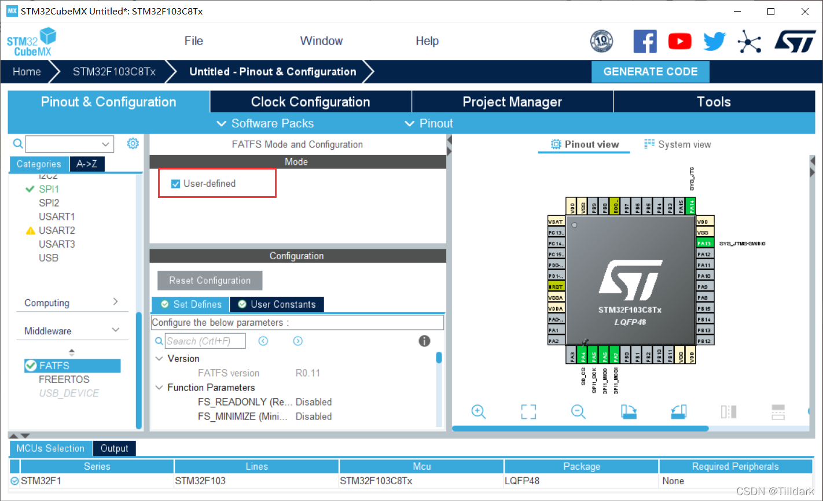
Task: Click FS_READONLY Disabled value
Action: [314, 402]
